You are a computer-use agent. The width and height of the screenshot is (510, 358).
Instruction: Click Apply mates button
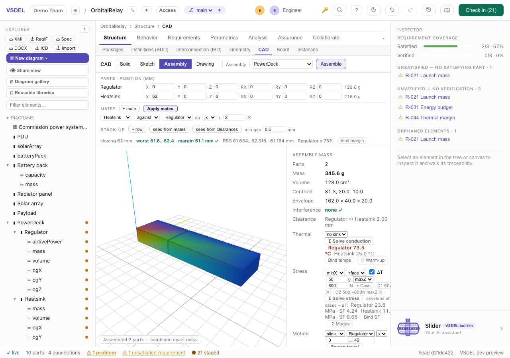click(160, 109)
